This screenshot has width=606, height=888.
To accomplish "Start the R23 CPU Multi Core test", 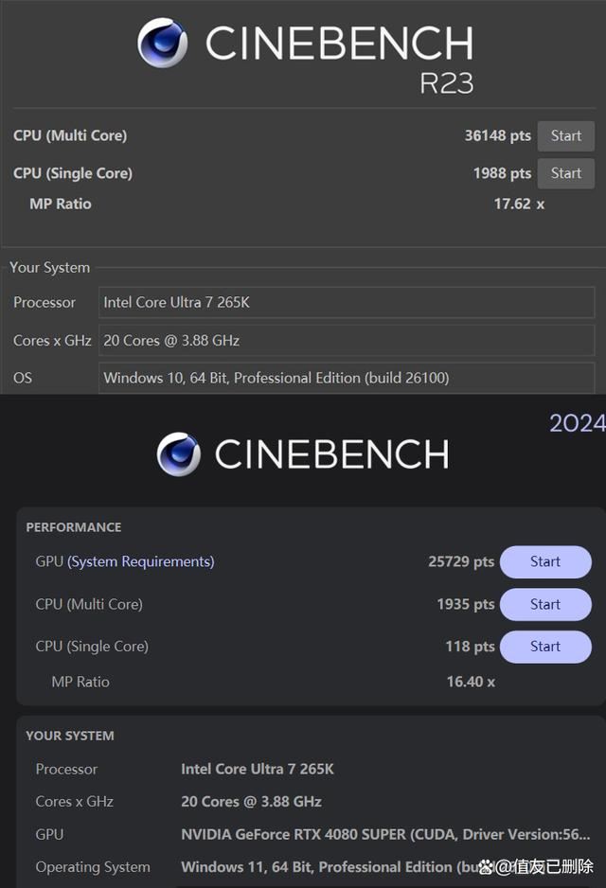I will click(x=565, y=135).
